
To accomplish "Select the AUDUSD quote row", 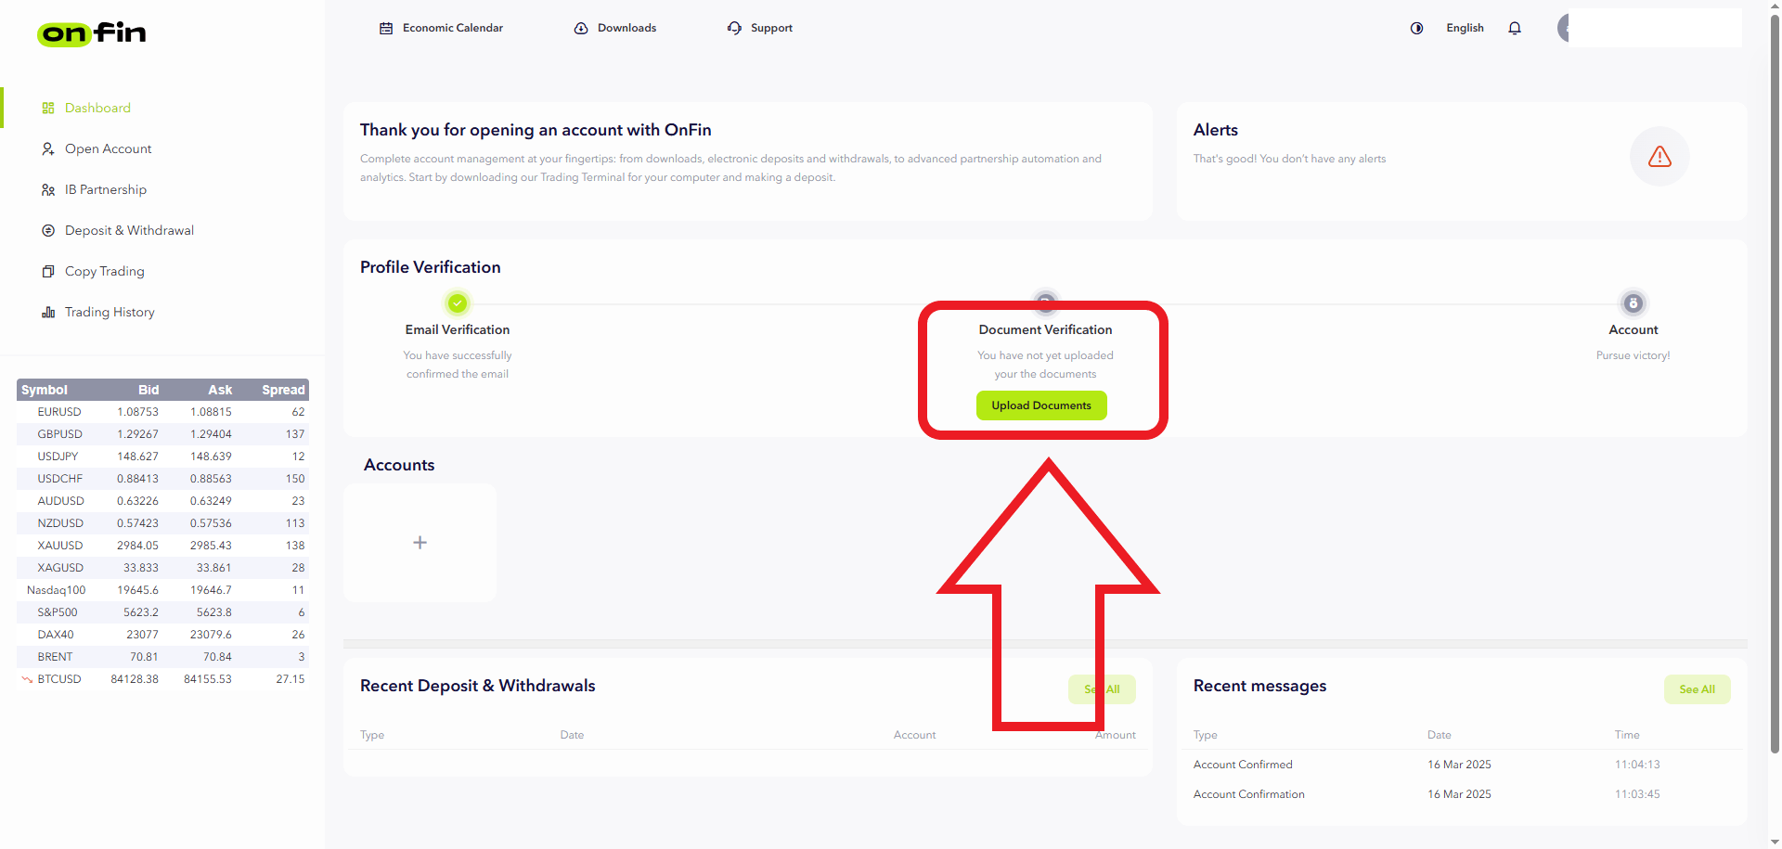I will click(162, 501).
